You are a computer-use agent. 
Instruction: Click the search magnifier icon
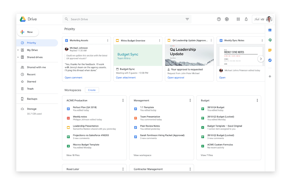click(66, 19)
